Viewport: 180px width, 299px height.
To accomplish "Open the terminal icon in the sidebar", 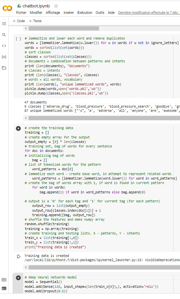I will (x=4, y=288).
